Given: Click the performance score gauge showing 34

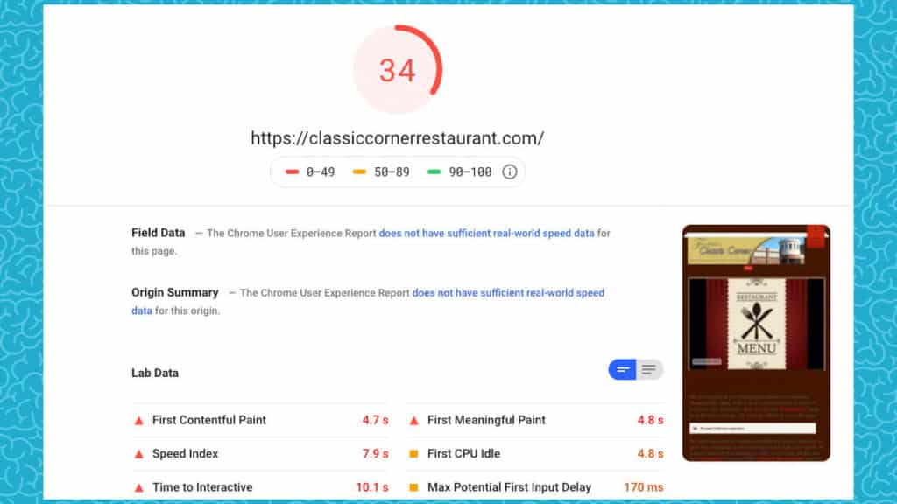Looking at the screenshot, I should (x=397, y=70).
